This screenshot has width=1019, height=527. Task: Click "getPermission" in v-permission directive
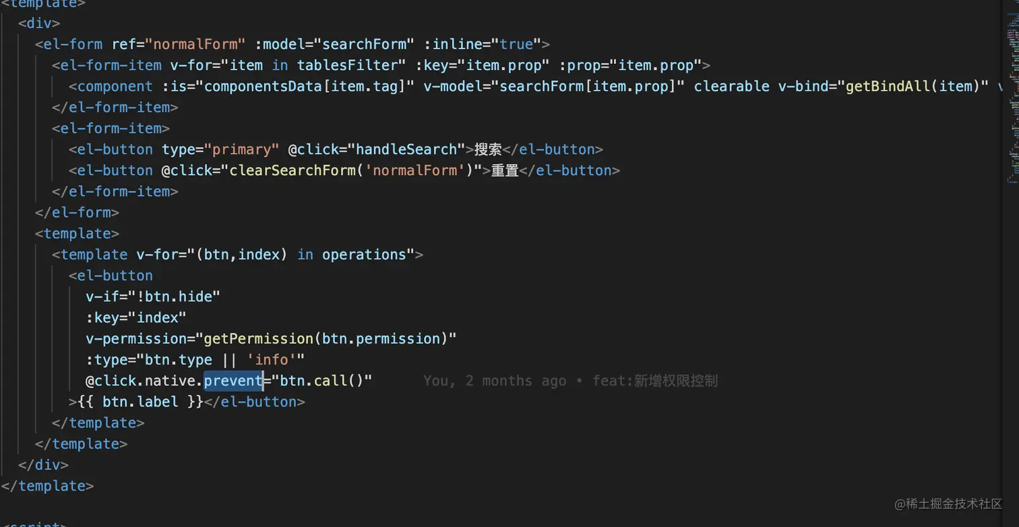pyautogui.click(x=258, y=338)
